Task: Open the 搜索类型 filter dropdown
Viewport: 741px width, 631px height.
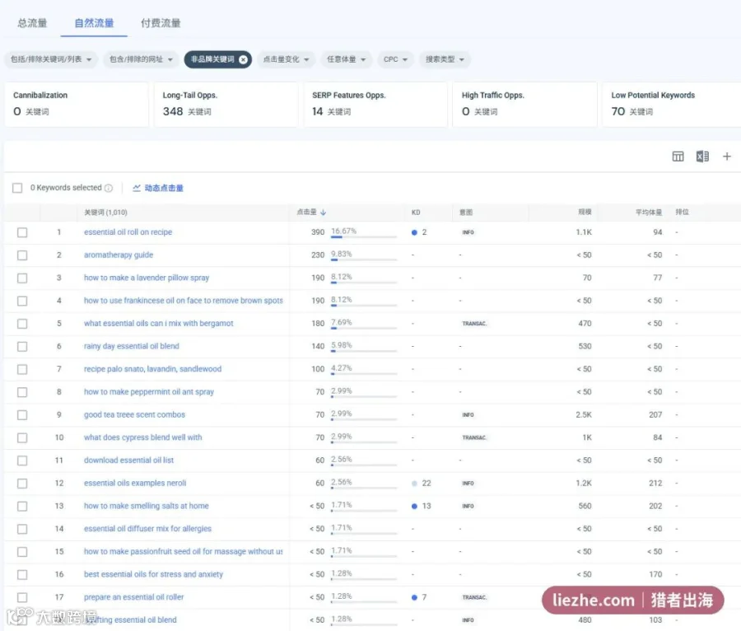Action: coord(445,59)
